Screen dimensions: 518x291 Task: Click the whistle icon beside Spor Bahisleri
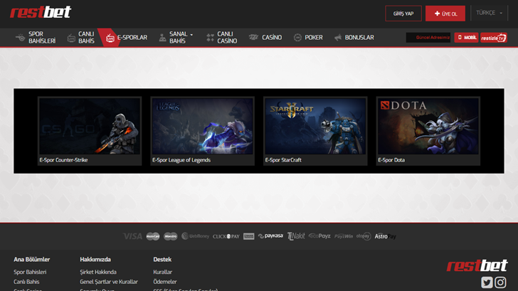tap(20, 38)
